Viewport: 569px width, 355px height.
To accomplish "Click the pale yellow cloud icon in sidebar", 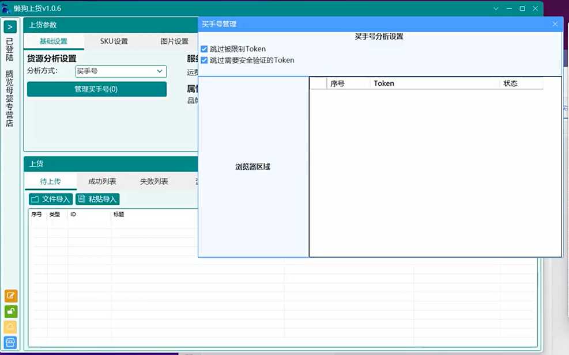I will pos(10,327).
